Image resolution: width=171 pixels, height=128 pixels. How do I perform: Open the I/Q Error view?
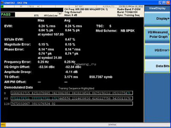click(157, 51)
